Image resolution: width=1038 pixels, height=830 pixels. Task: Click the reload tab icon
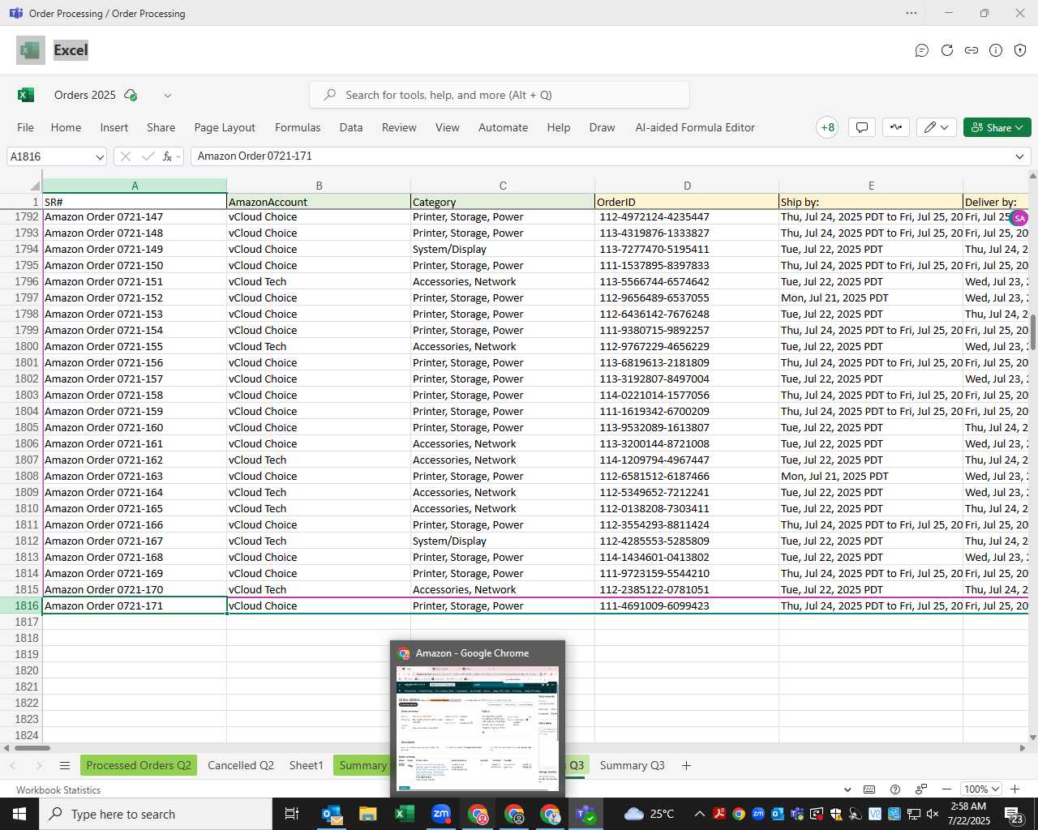[946, 50]
